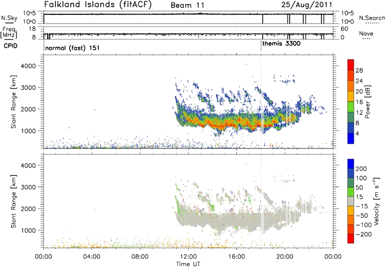Click the red swatch at Velocity colorbar bottom
This screenshot has height=267, width=385.
[351, 239]
